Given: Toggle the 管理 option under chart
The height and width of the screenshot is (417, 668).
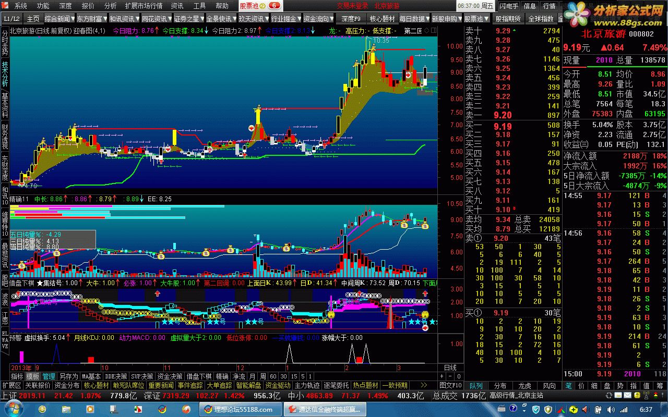Looking at the screenshot, I should coord(49,376).
